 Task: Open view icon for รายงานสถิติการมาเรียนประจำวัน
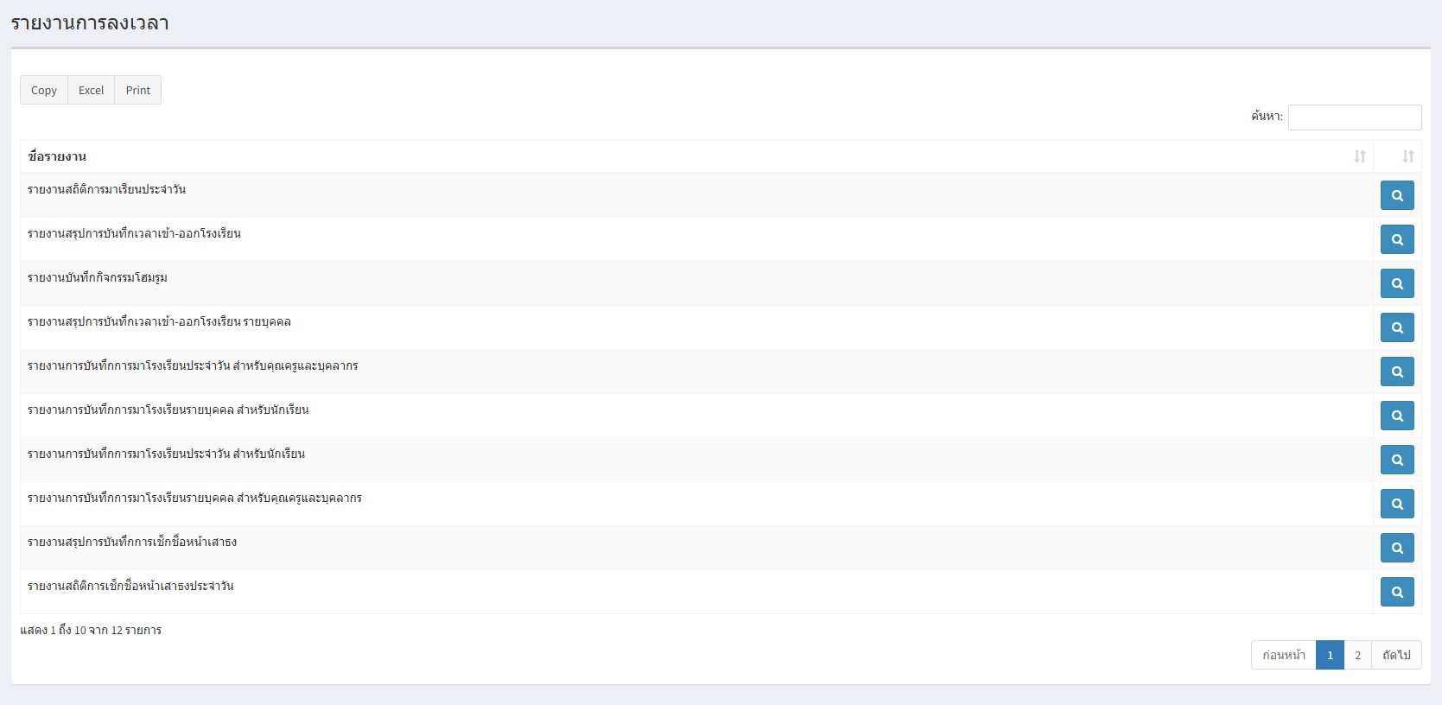point(1397,195)
